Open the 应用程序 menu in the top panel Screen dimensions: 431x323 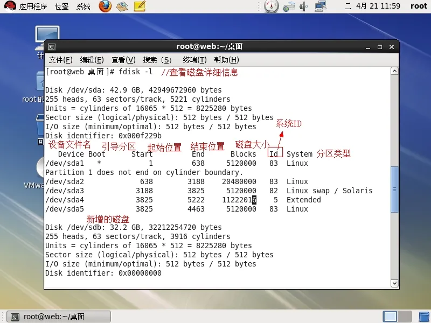33,6
